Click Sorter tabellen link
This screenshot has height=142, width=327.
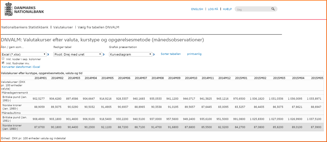(171, 54)
